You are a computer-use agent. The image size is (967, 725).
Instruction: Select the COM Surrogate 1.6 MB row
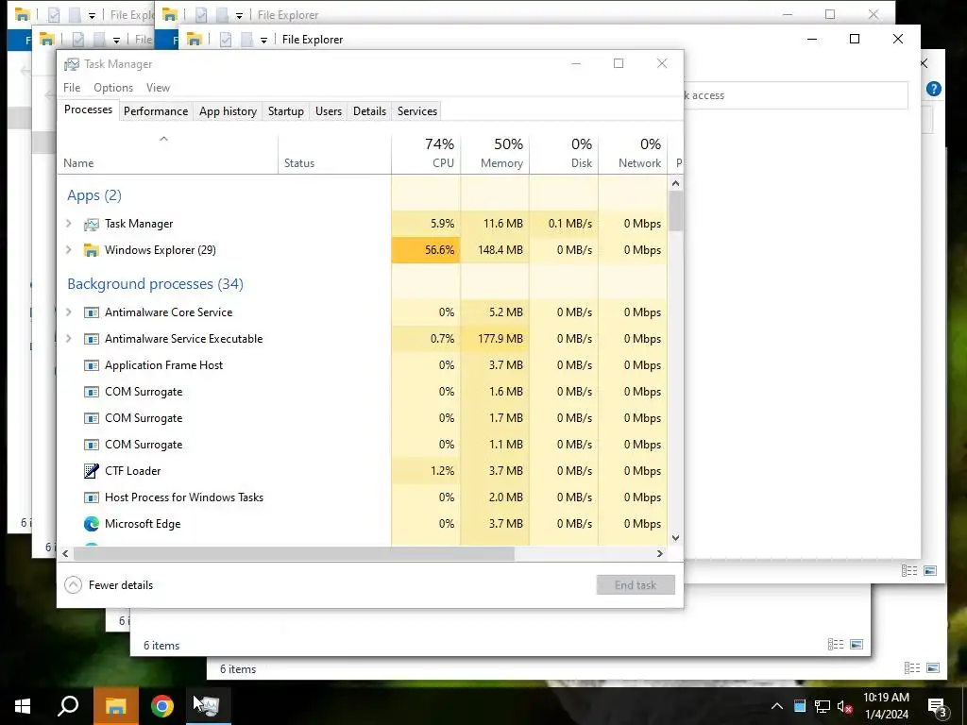tap(362, 392)
